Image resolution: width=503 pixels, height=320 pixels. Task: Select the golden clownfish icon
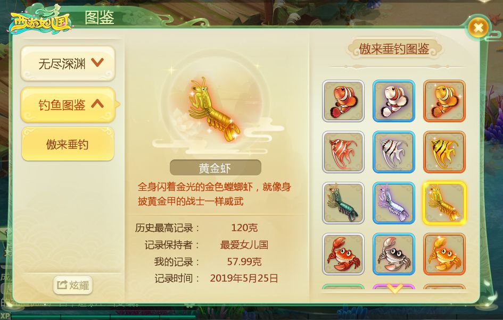point(444,101)
